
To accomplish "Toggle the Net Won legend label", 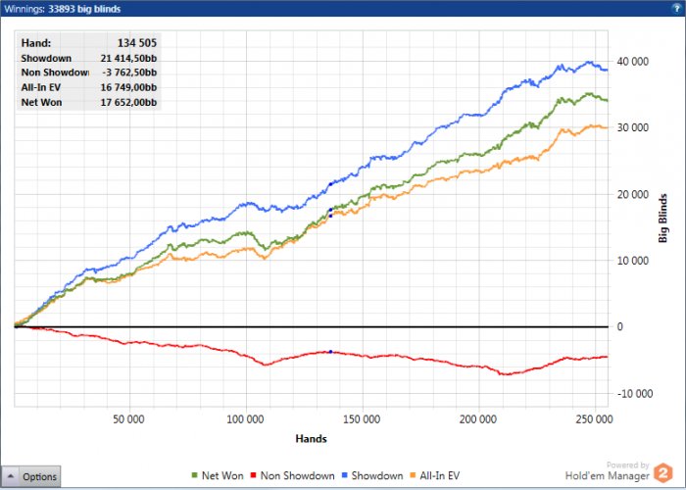I will 222,475.
